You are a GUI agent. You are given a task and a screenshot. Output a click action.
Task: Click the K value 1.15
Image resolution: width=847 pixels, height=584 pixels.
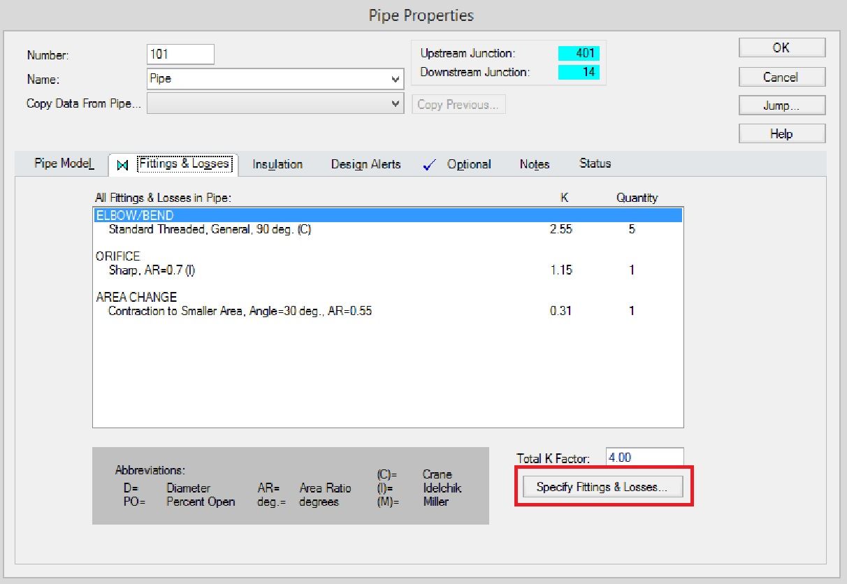click(x=561, y=270)
